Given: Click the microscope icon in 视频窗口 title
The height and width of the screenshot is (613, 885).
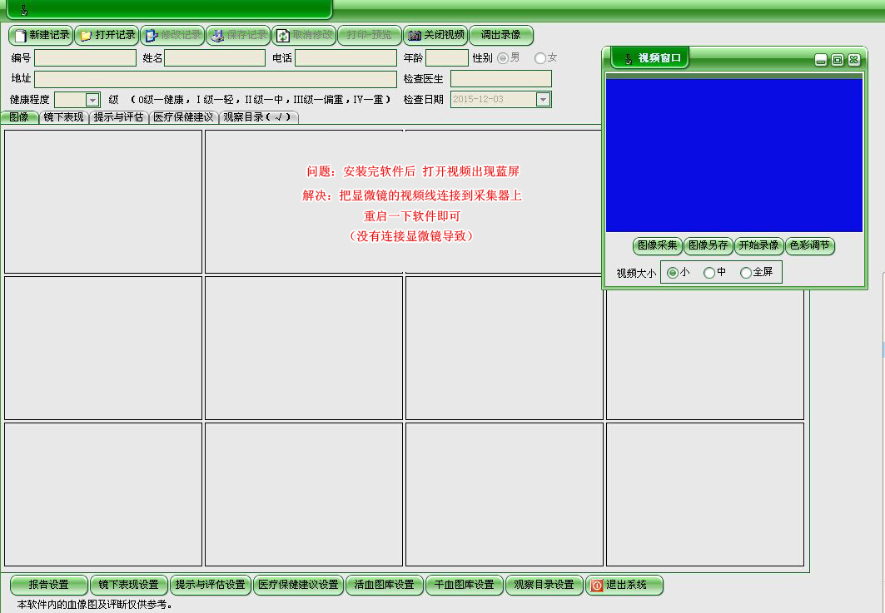Looking at the screenshot, I should click(625, 58).
